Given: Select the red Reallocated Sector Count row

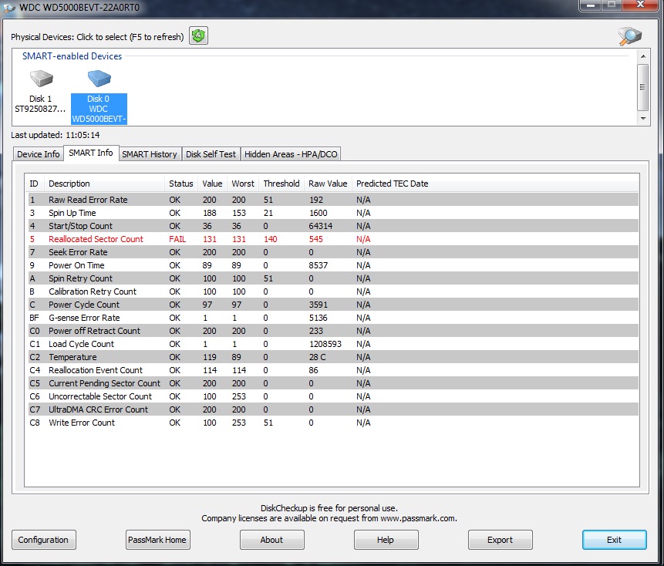Looking at the screenshot, I should click(x=333, y=239).
